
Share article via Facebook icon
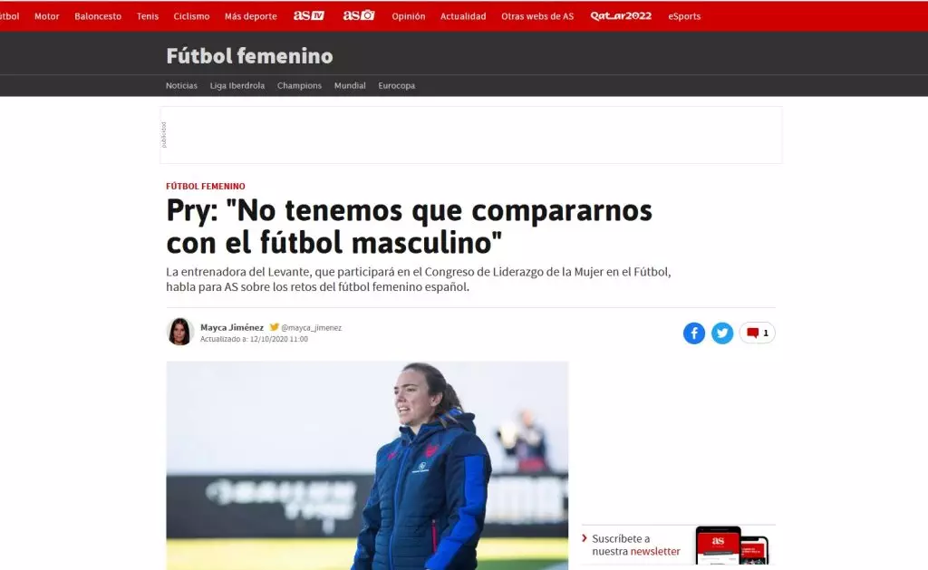pos(693,333)
